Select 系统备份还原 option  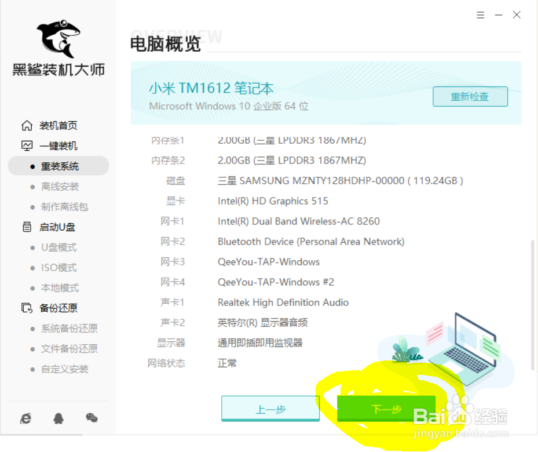point(69,328)
